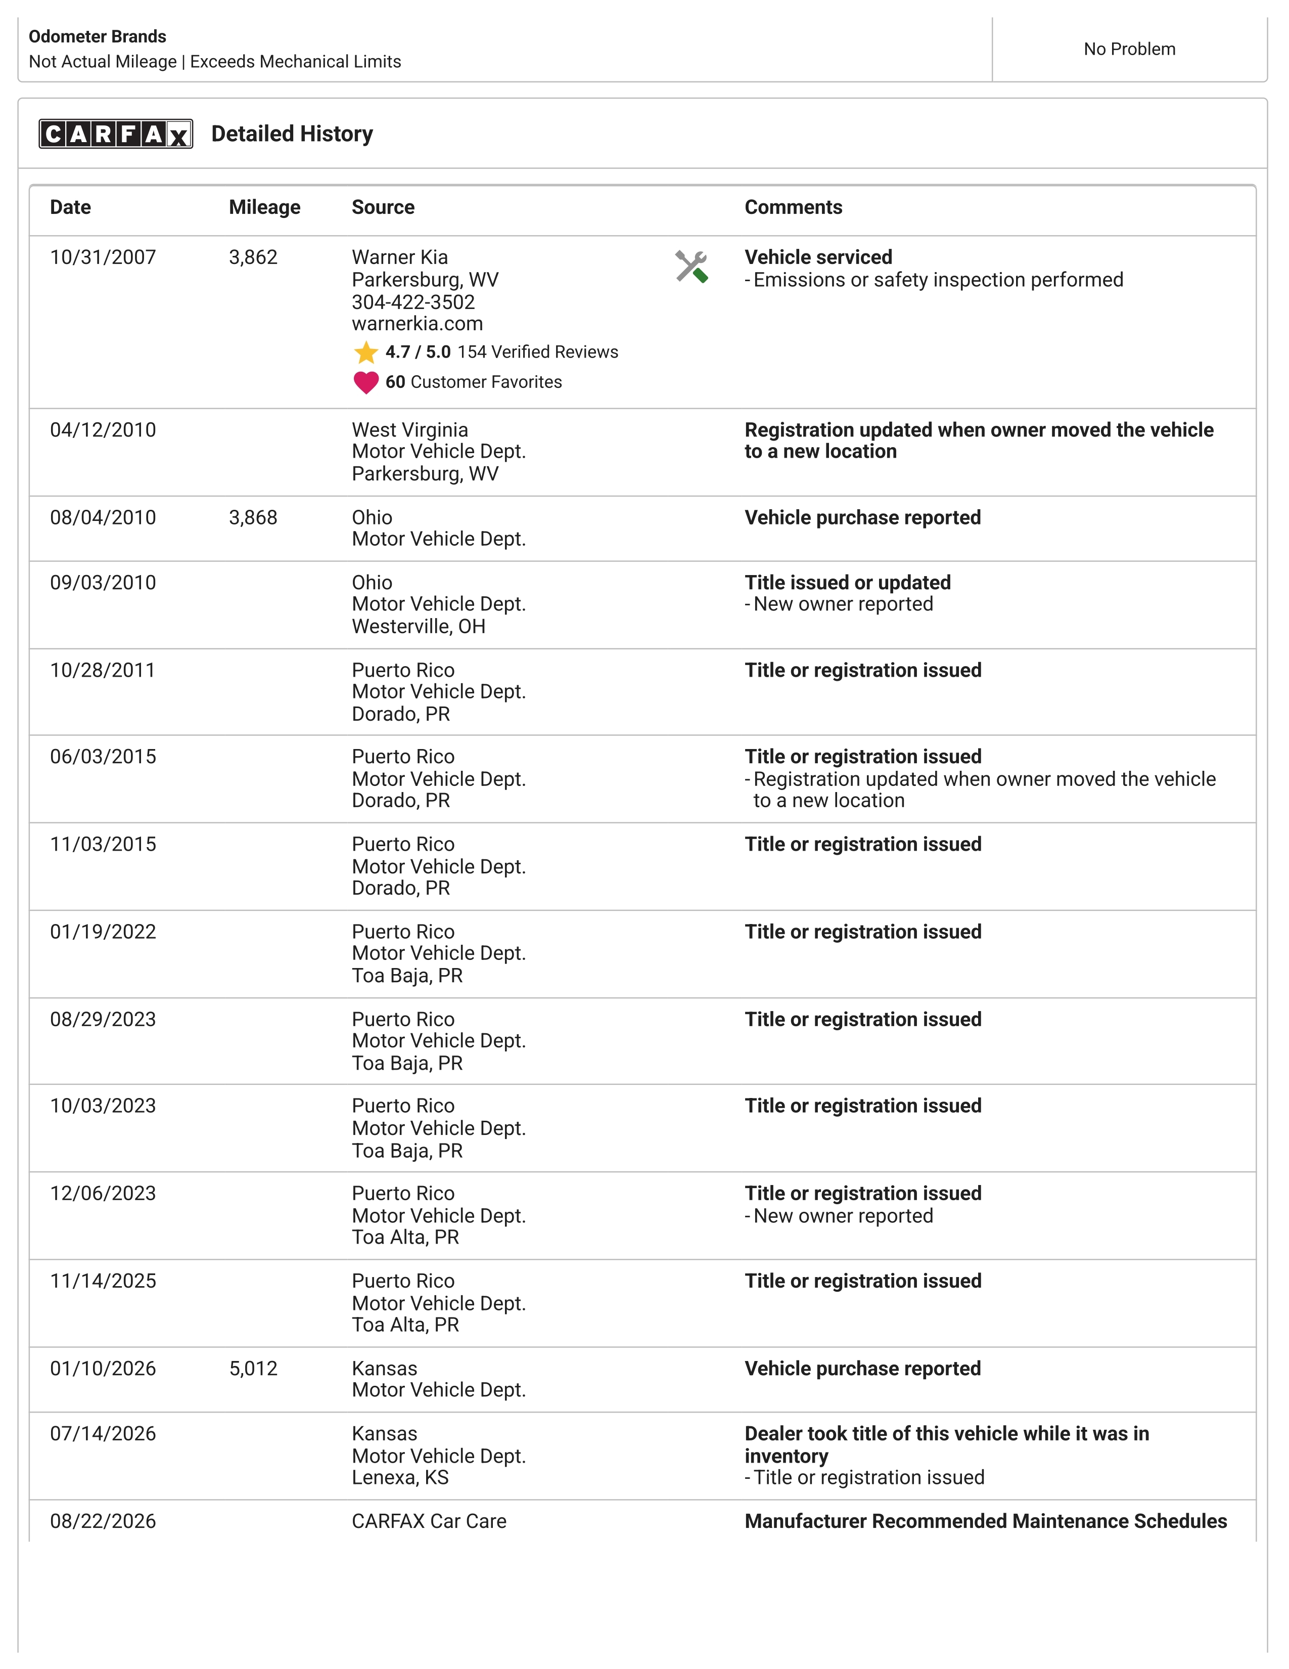1289x1669 pixels.
Task: Click the Dealer took title comment
Action: [x=947, y=1444]
